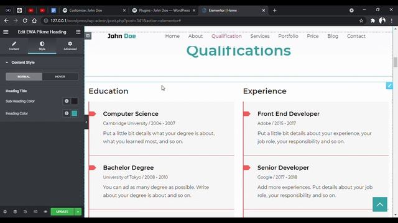Select the Hover state tab

[x=60, y=77]
